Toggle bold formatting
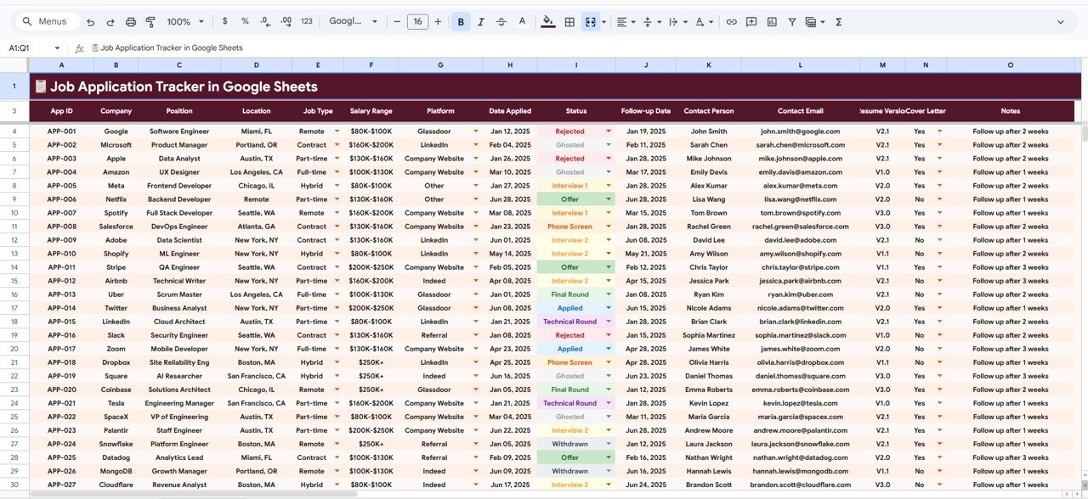1088x499 pixels. 461,20
